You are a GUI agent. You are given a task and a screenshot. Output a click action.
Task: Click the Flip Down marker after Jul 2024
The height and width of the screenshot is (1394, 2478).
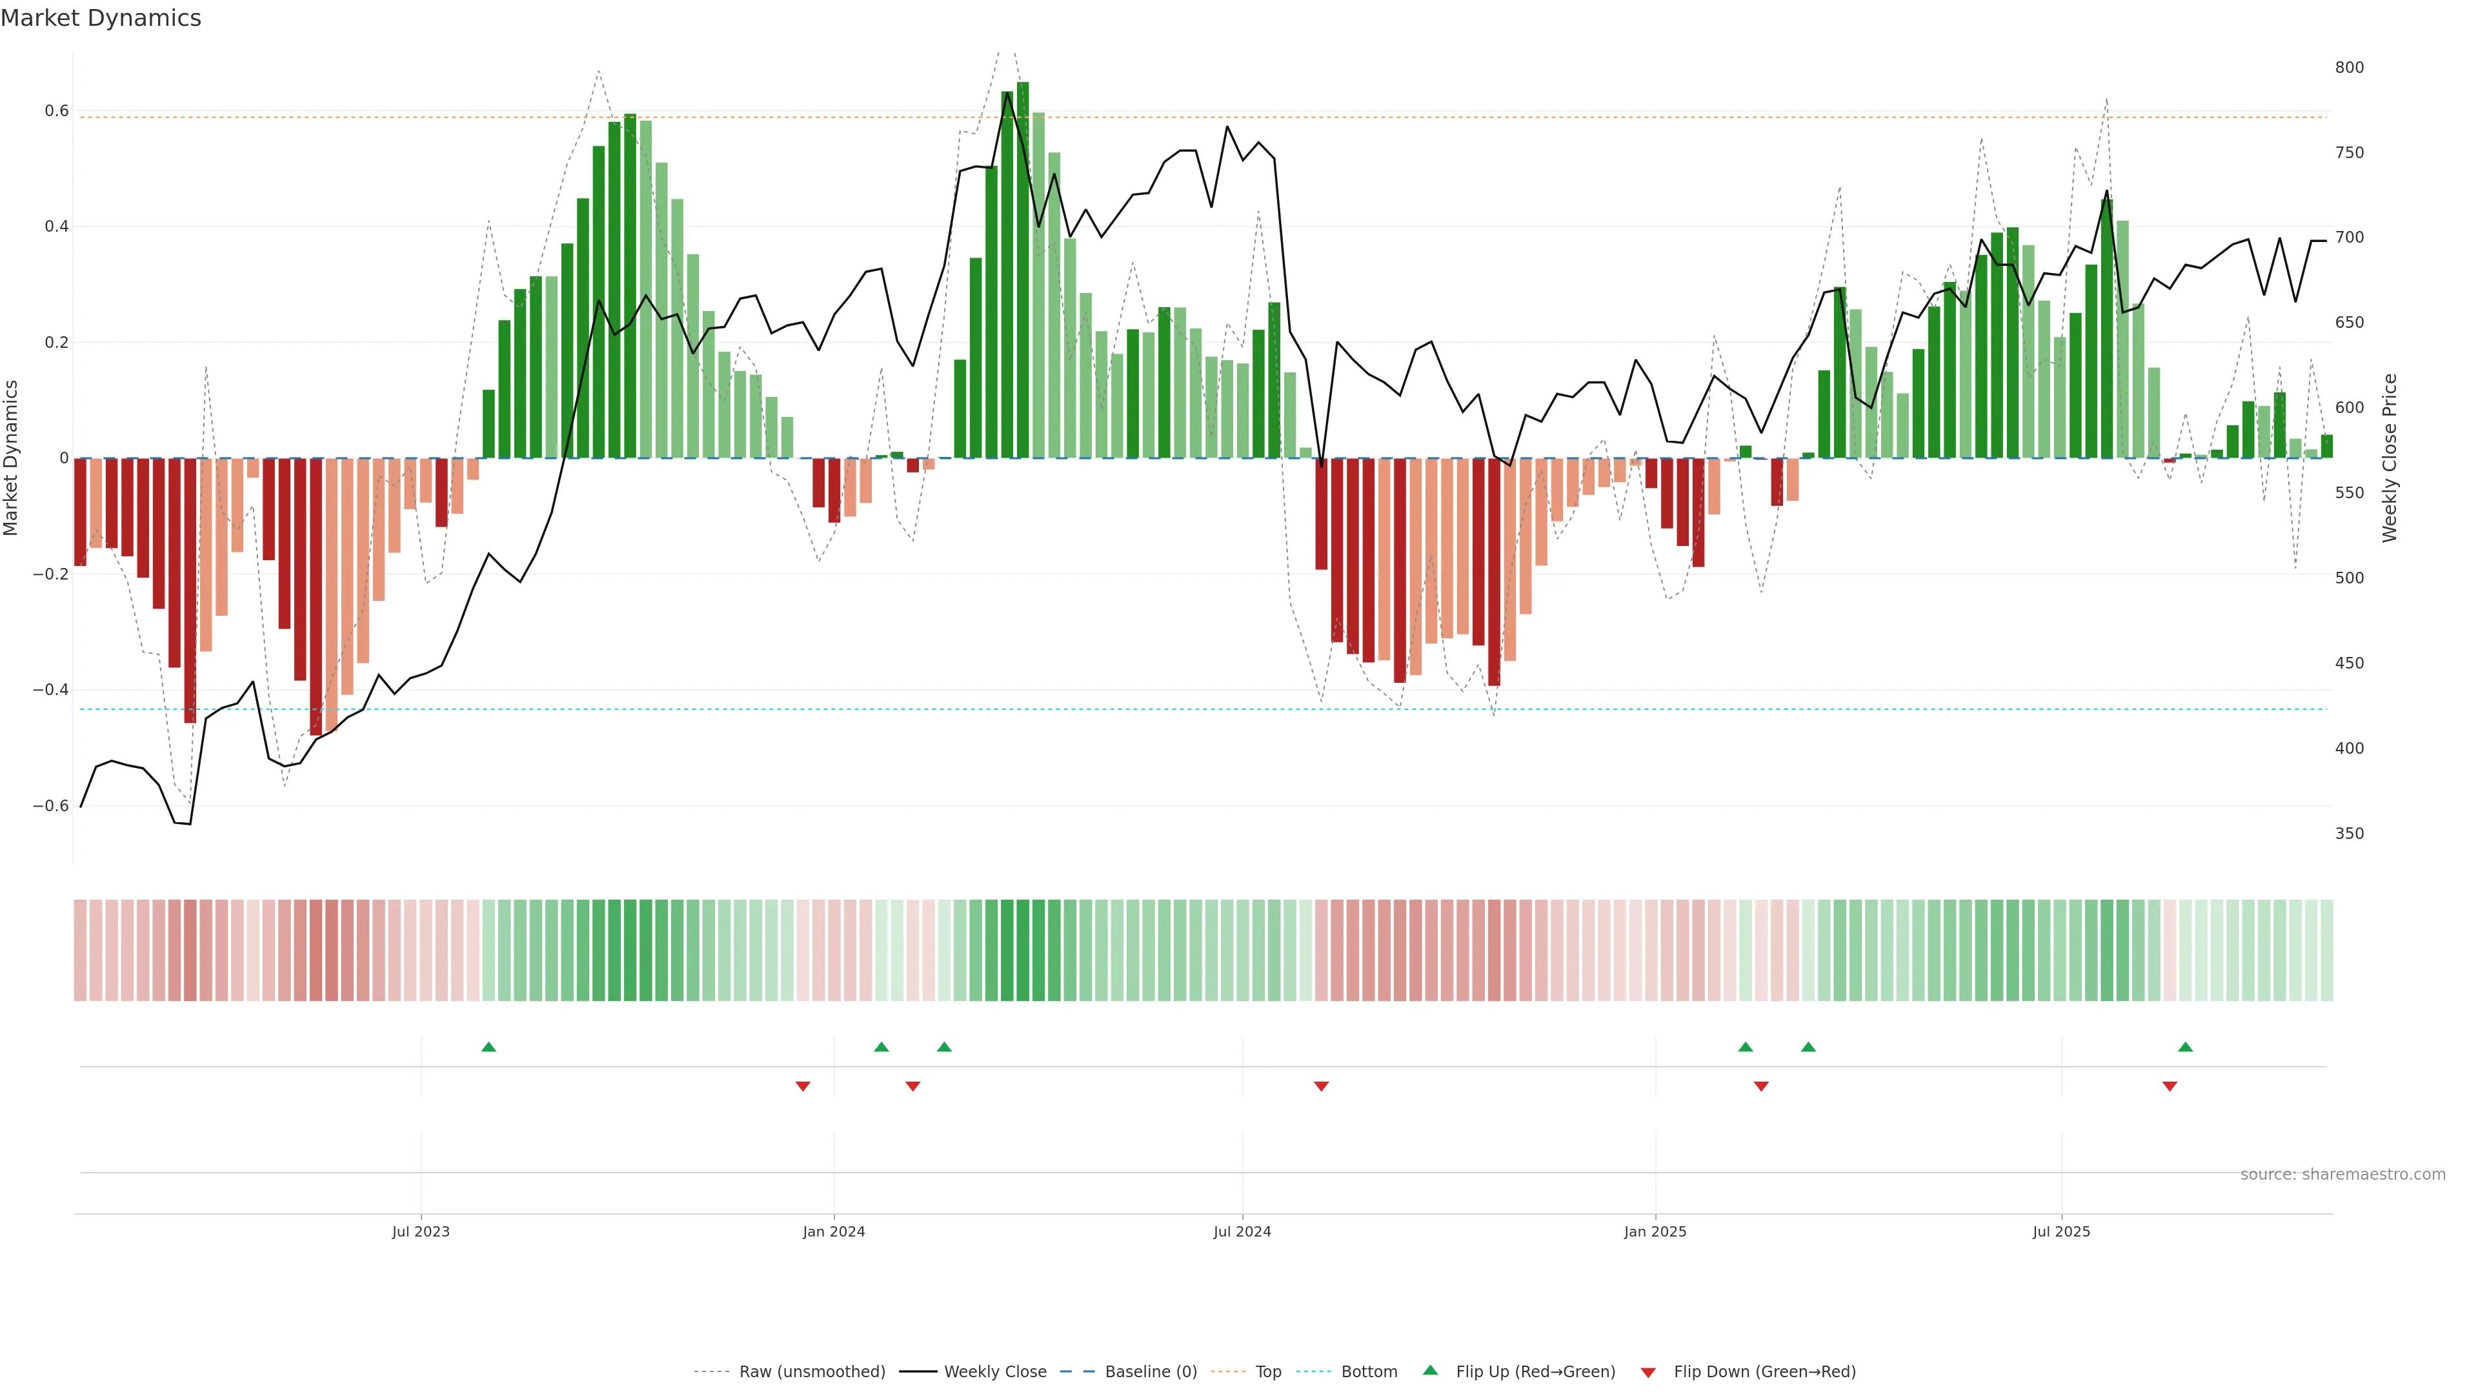point(1321,1086)
